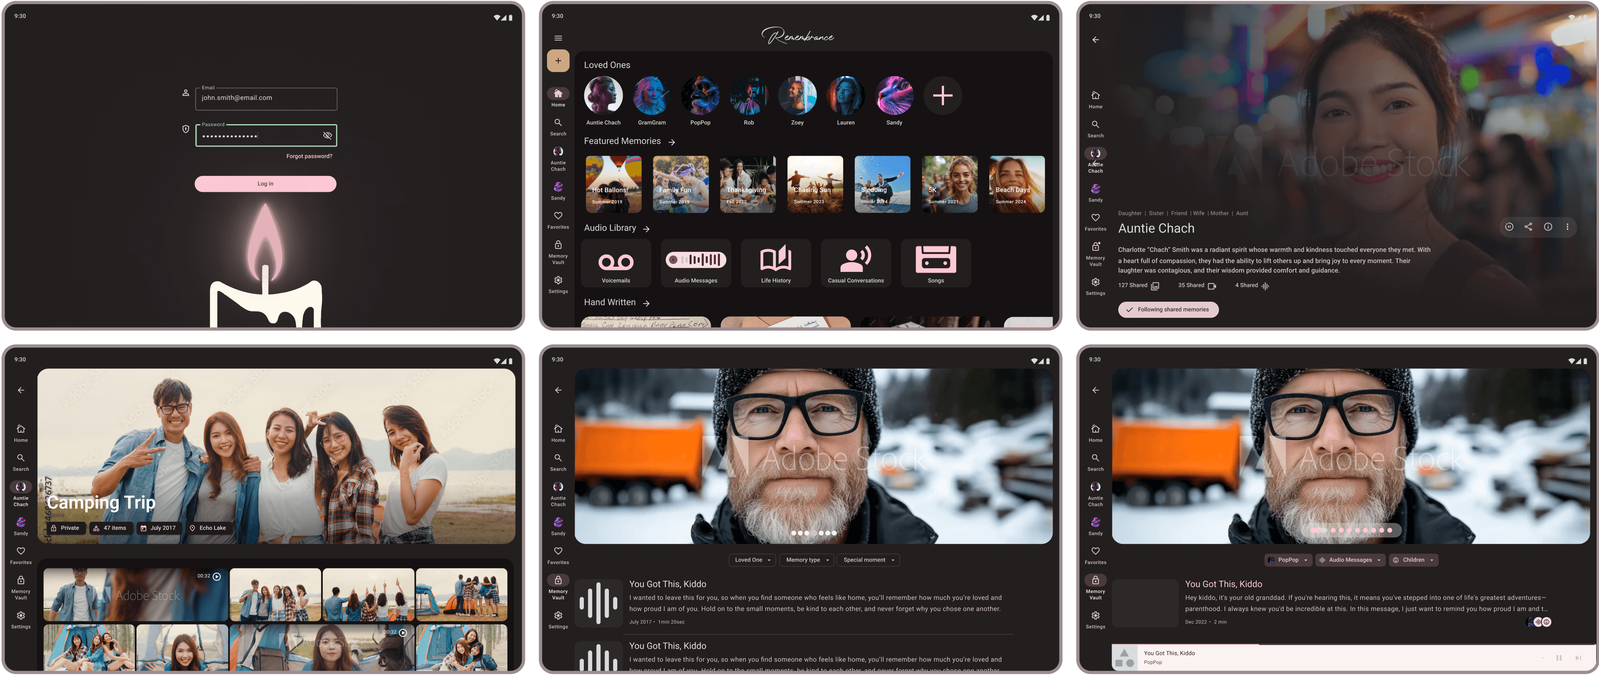The width and height of the screenshot is (1599, 675).
Task: Expand the Memory type dropdown filter
Action: 806,560
